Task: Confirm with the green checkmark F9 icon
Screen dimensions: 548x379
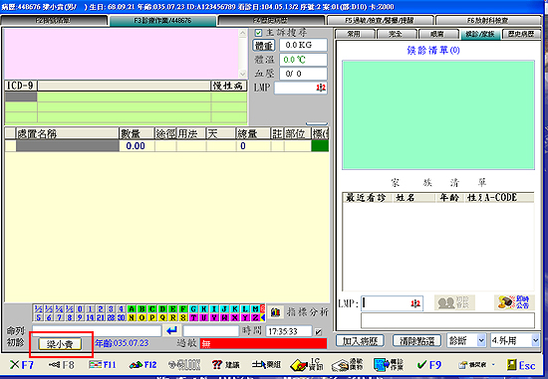Action: 429,365
